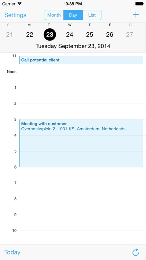The height and width of the screenshot is (260, 146).
Task: Select Sunday 21 in the week strip
Action: point(9,34)
